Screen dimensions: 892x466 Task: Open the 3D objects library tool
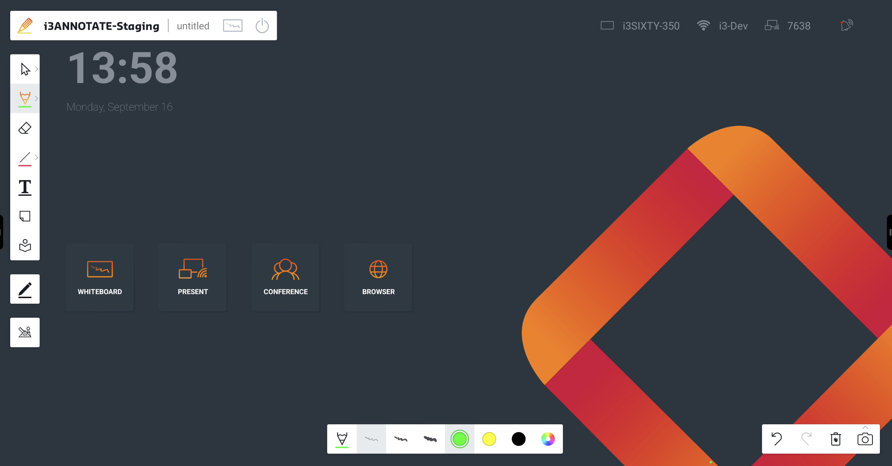click(x=25, y=246)
